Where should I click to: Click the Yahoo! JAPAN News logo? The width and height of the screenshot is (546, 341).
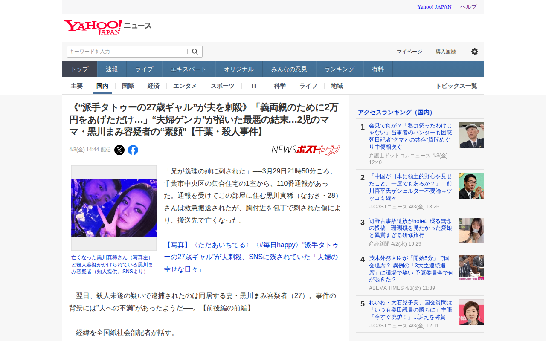(x=107, y=27)
